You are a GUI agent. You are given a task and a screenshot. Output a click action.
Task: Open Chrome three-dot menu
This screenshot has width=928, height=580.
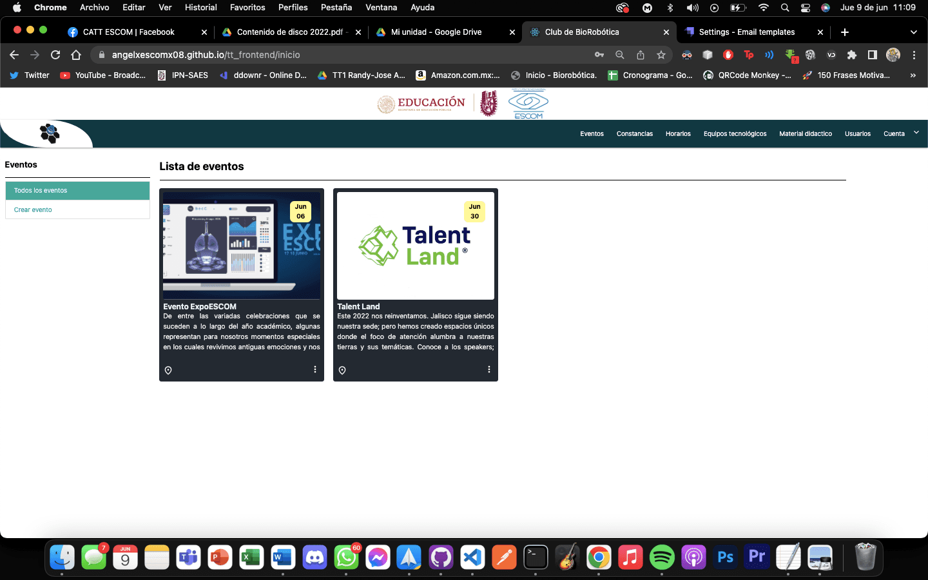[x=914, y=55]
